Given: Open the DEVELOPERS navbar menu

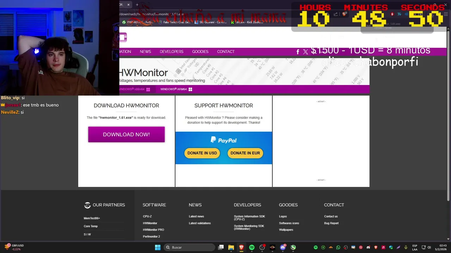Looking at the screenshot, I should (172, 52).
